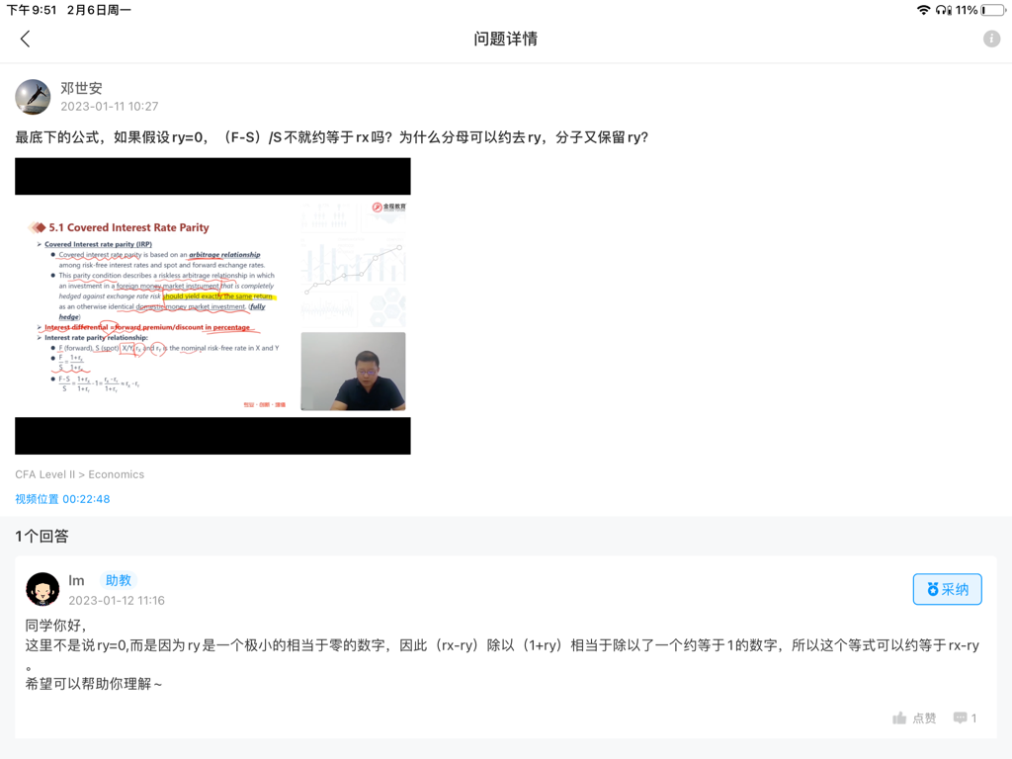Tap the username 邓世安
This screenshot has height=759, width=1012.
[81, 88]
